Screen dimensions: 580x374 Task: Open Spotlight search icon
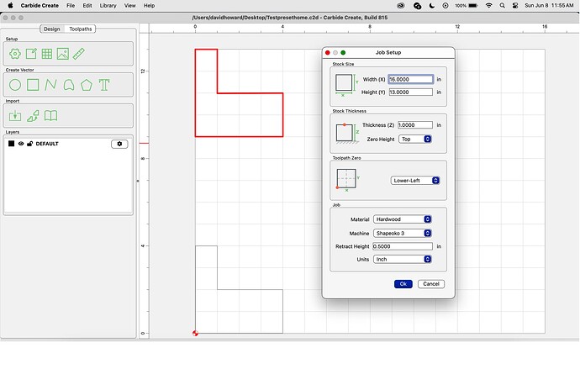pyautogui.click(x=502, y=6)
